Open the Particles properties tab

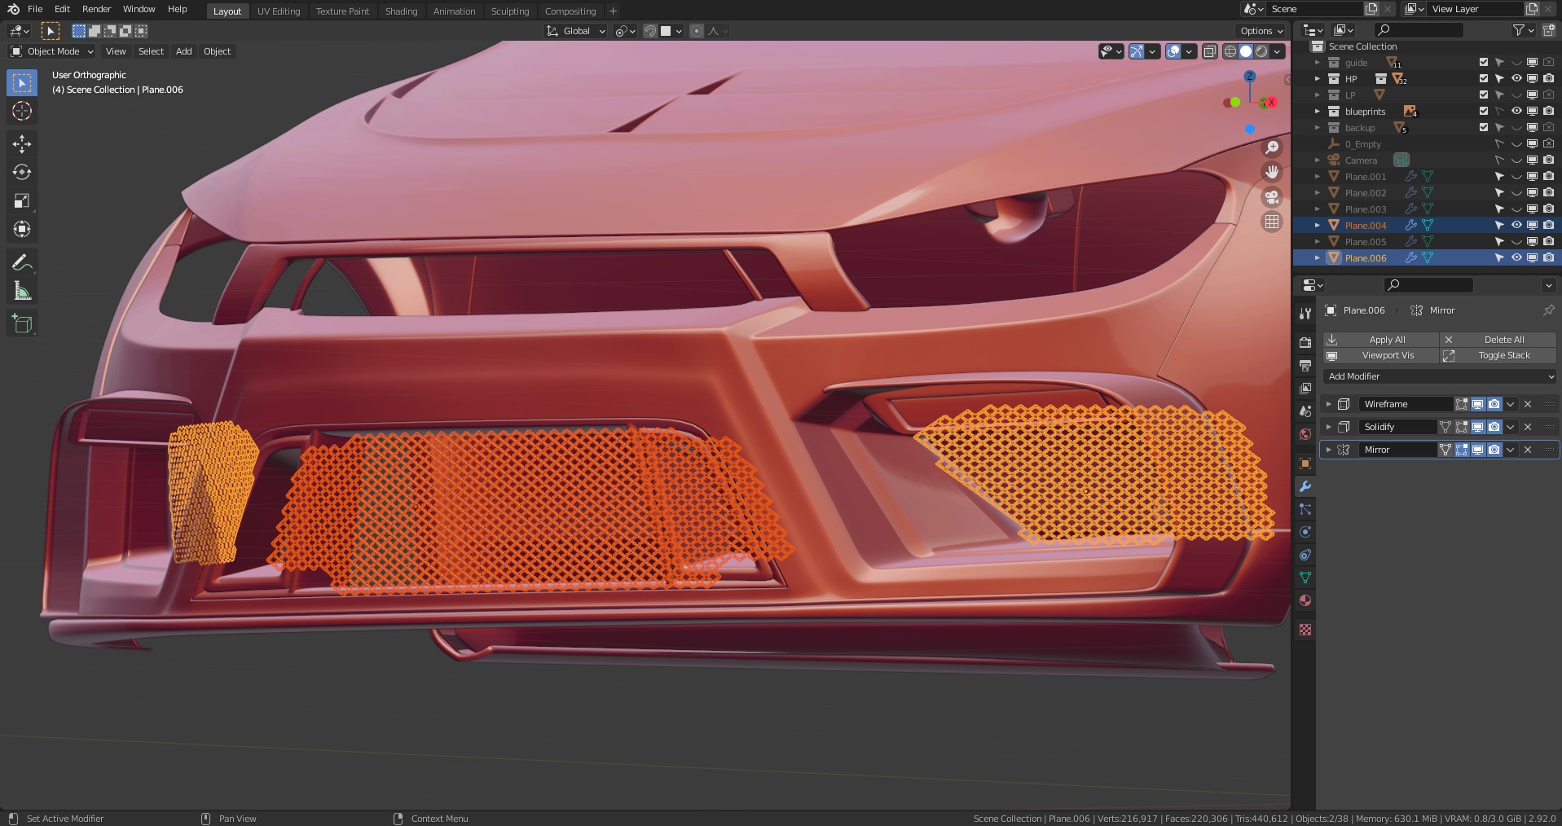coord(1305,509)
